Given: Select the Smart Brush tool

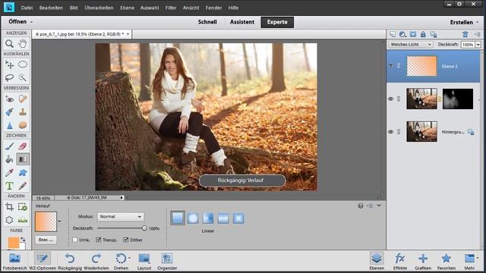Looking at the screenshot, I should (x=9, y=111).
